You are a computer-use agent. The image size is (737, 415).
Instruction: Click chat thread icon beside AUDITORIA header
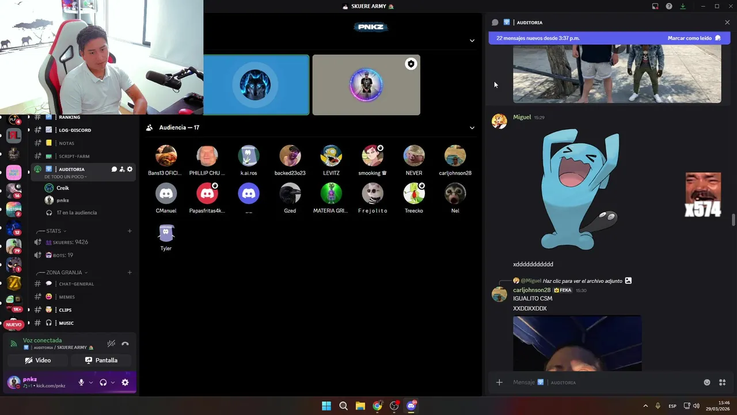(495, 22)
